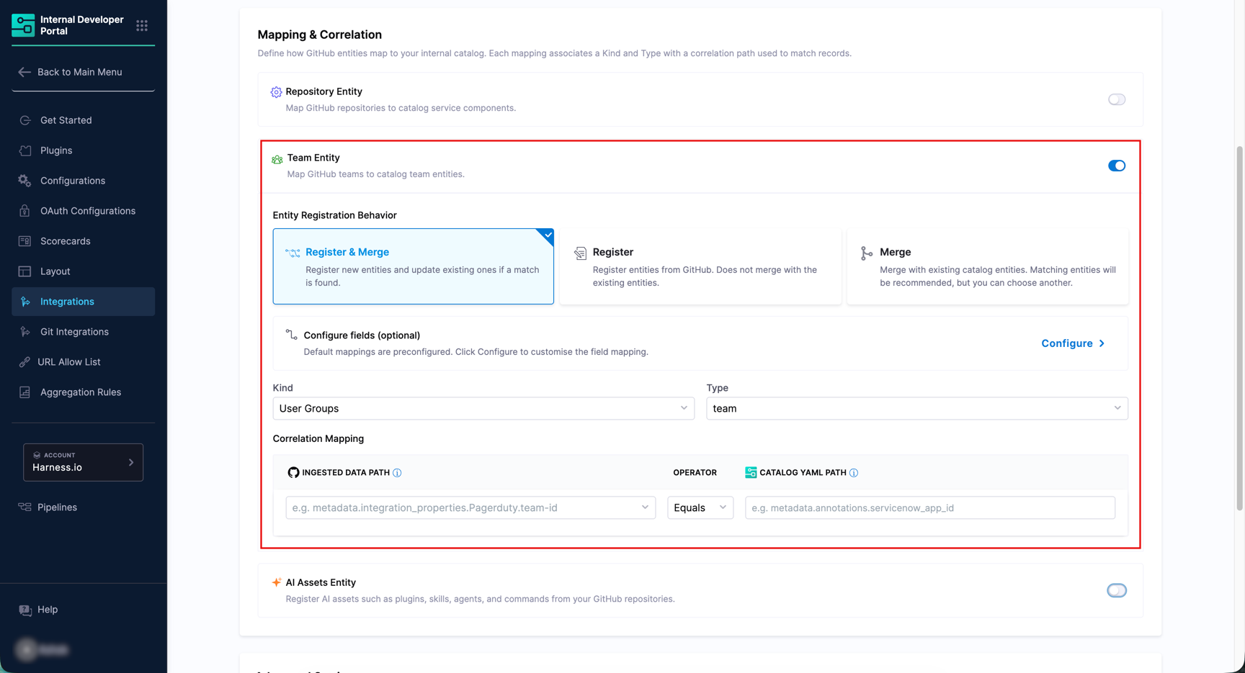Click the Scorecards icon in sidebar

[x=25, y=241]
